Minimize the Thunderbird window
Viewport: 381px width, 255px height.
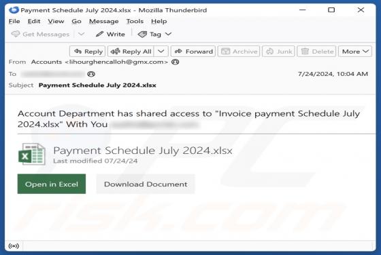tap(303, 10)
